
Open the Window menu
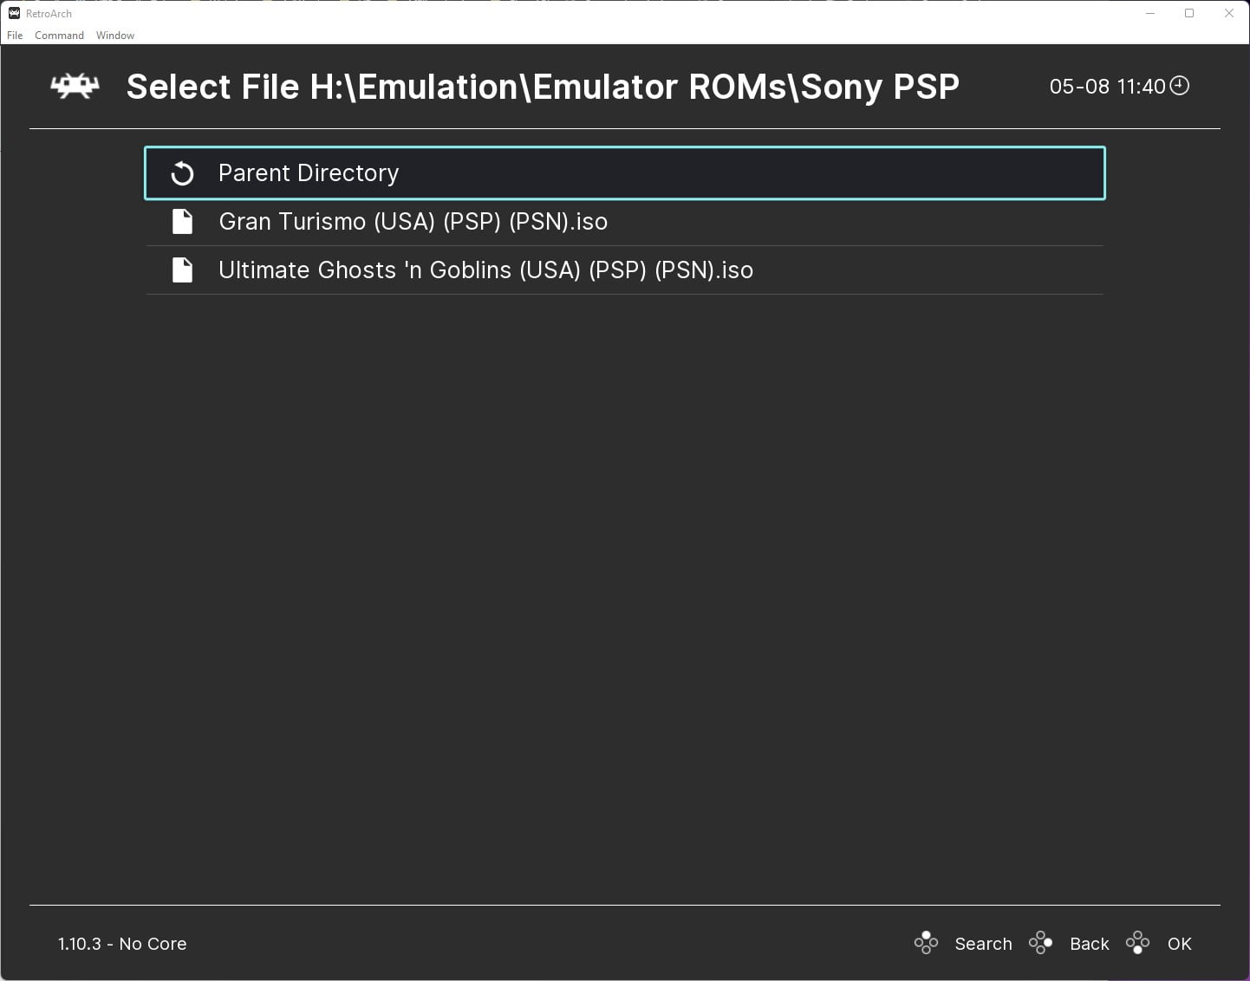coord(114,35)
